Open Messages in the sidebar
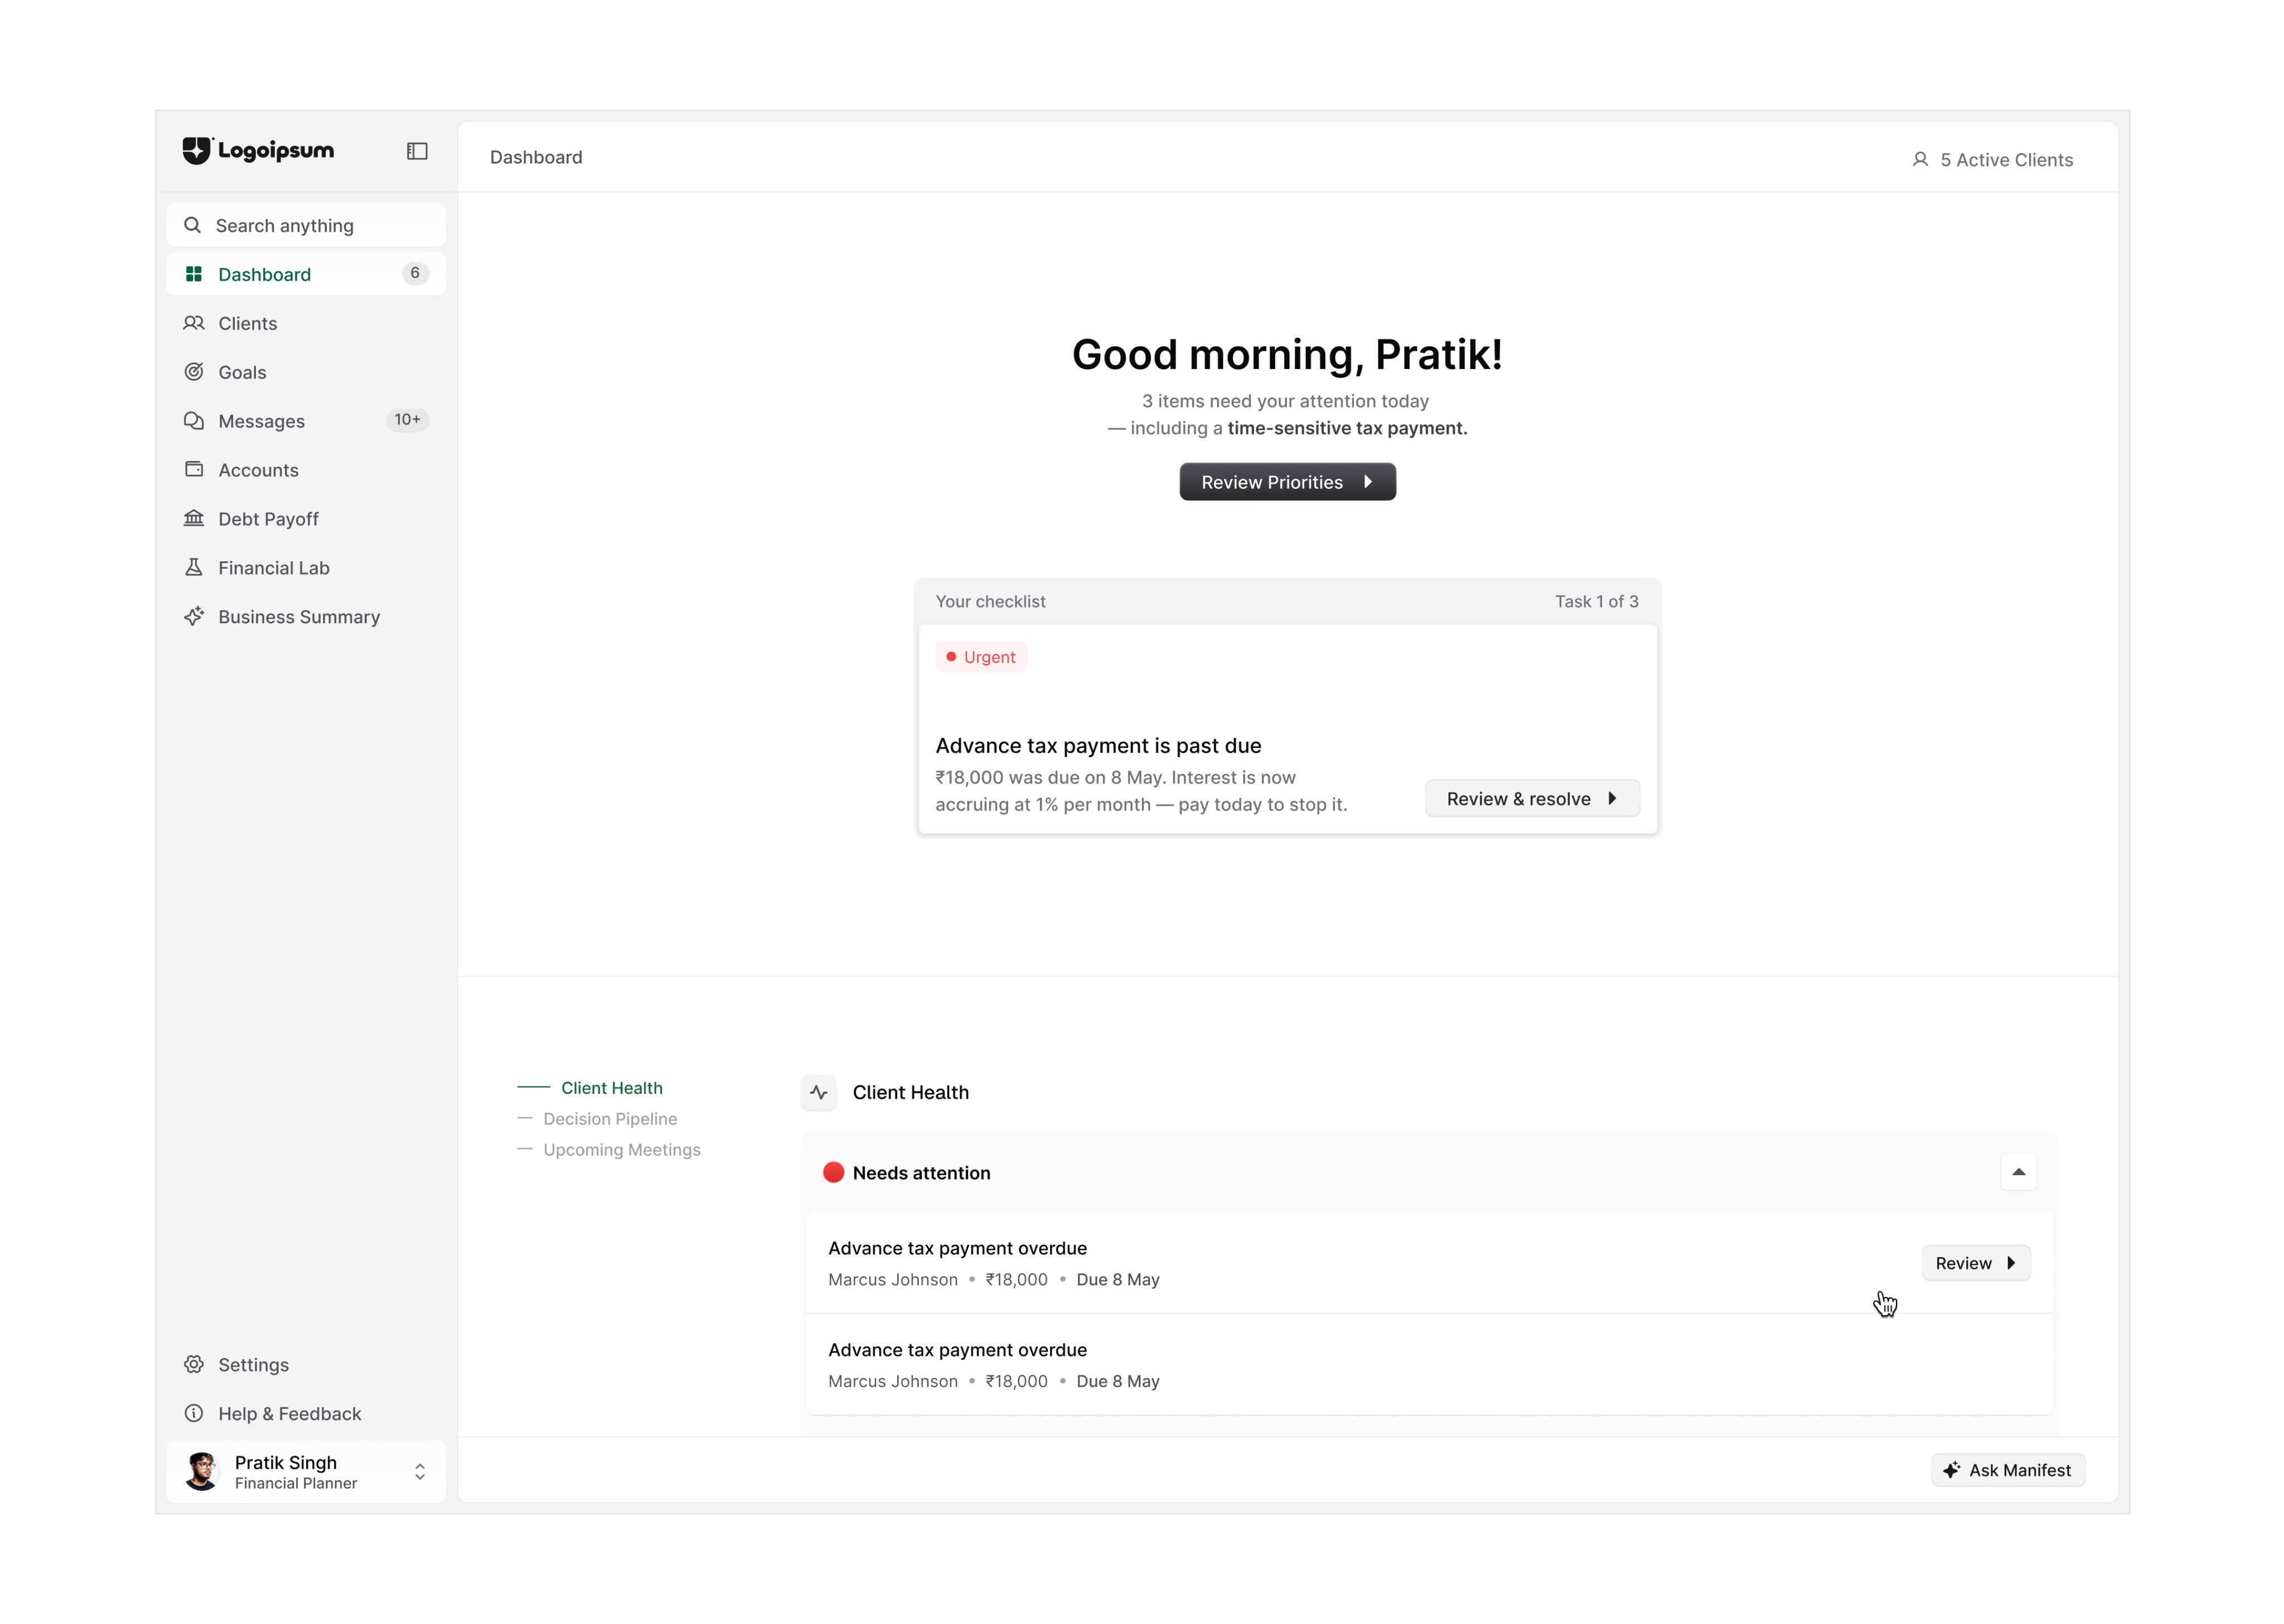This screenshot has width=2284, height=1624. 306,421
